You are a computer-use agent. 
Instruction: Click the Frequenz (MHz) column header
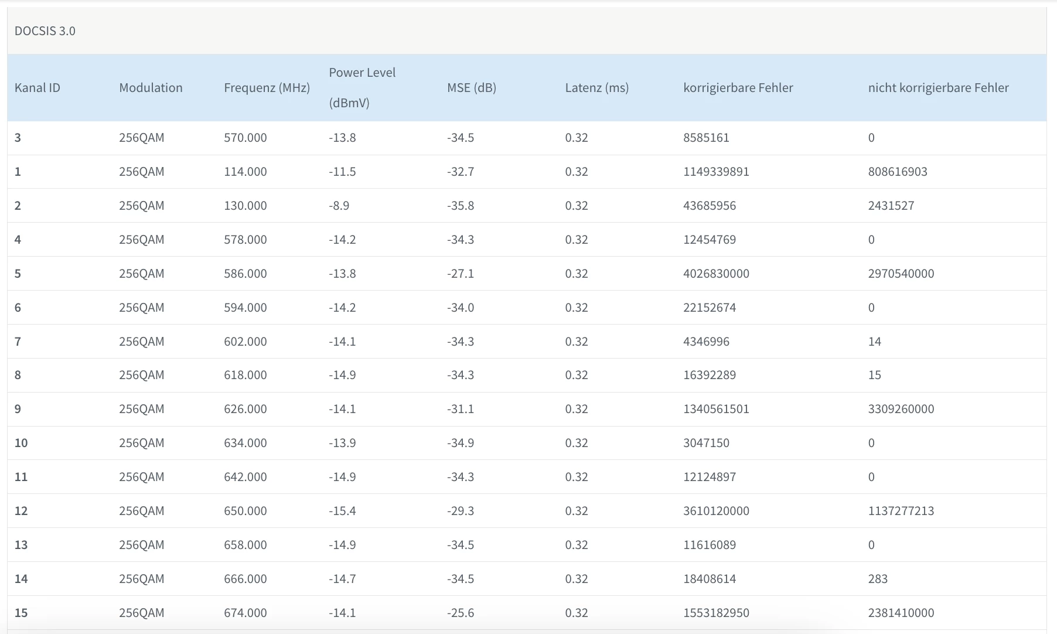coord(267,88)
